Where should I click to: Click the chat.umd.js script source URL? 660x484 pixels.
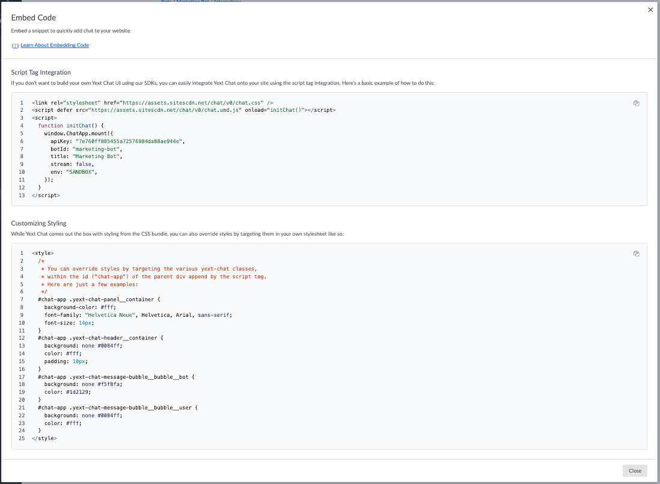coord(165,110)
